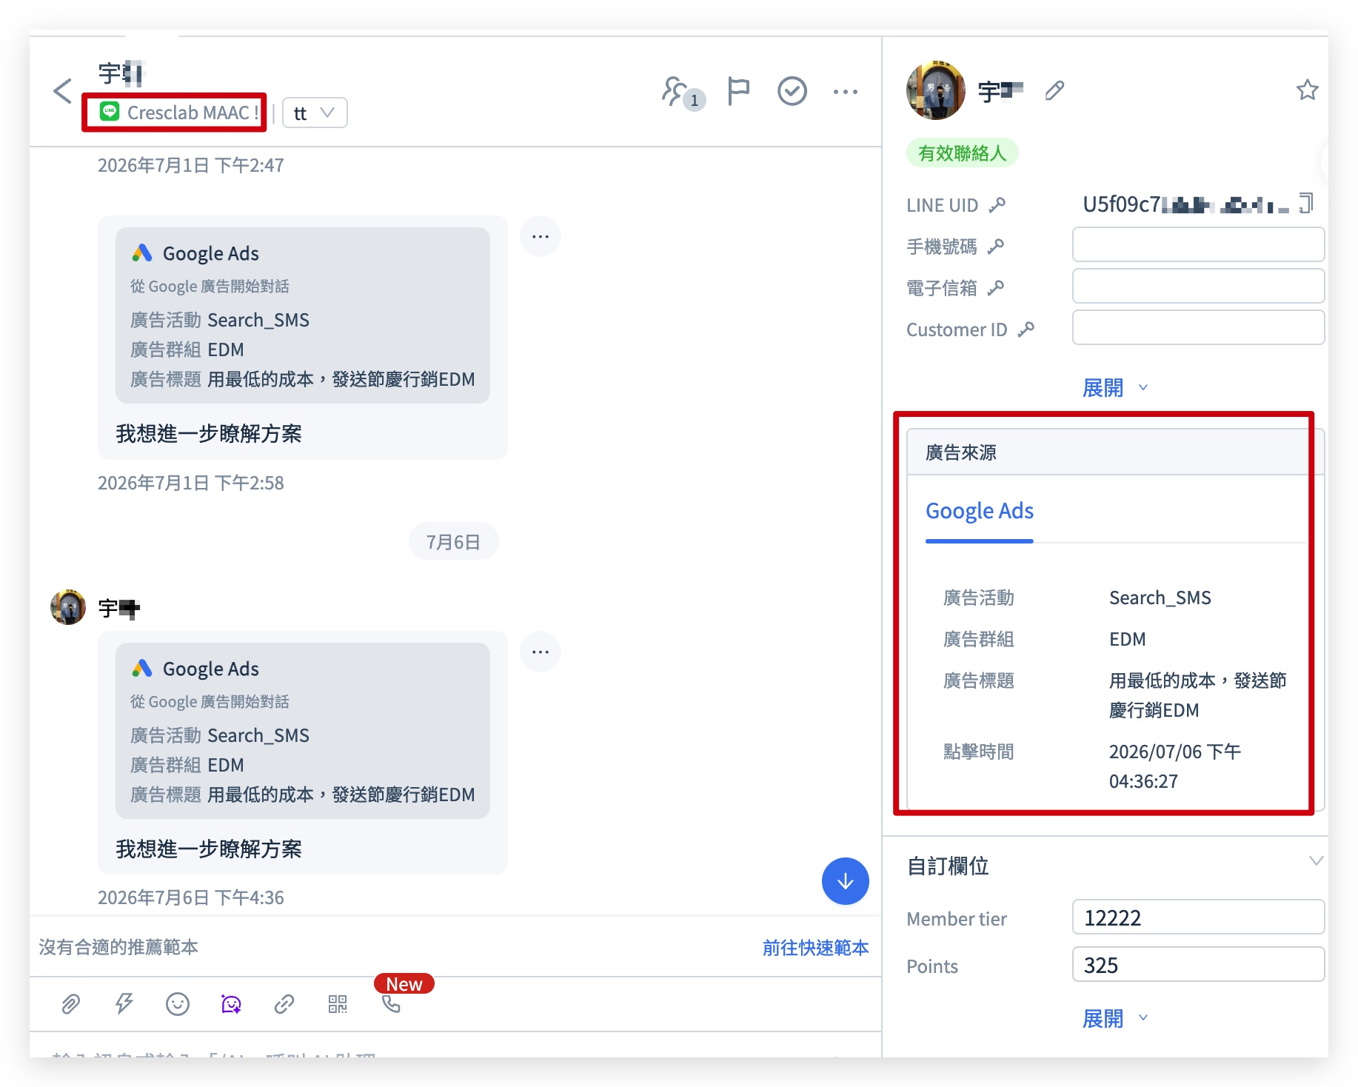Image resolution: width=1358 pixels, height=1087 pixels.
Task: Open the QR code icon
Action: (338, 1004)
